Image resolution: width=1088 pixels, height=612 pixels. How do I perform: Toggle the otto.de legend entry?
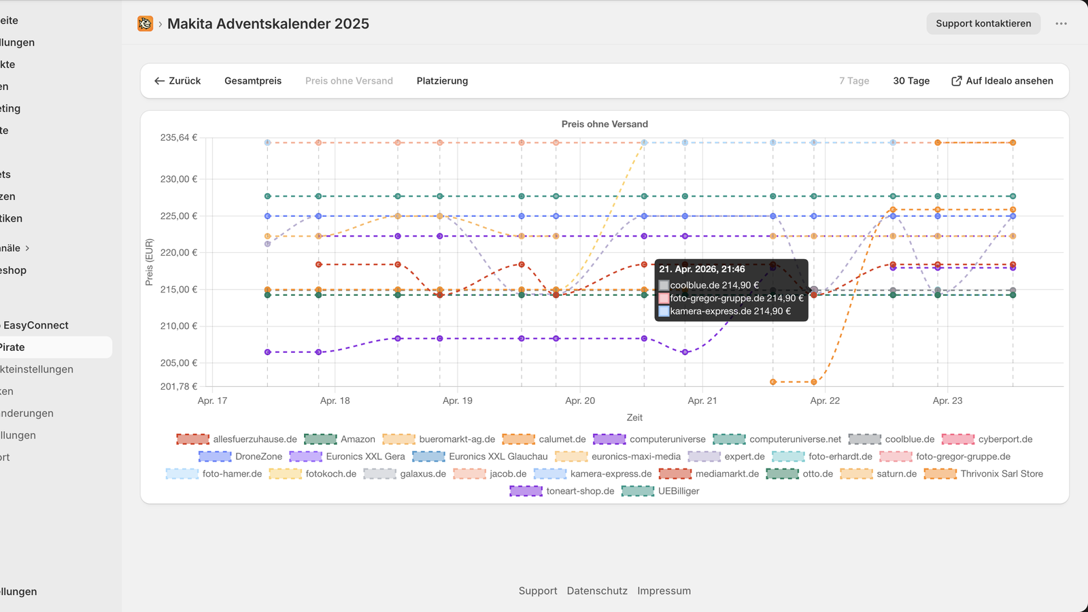(x=799, y=474)
